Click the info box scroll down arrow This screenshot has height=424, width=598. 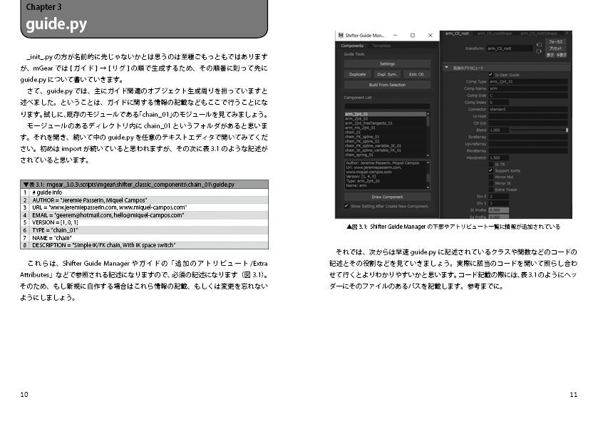pyautogui.click(x=428, y=187)
